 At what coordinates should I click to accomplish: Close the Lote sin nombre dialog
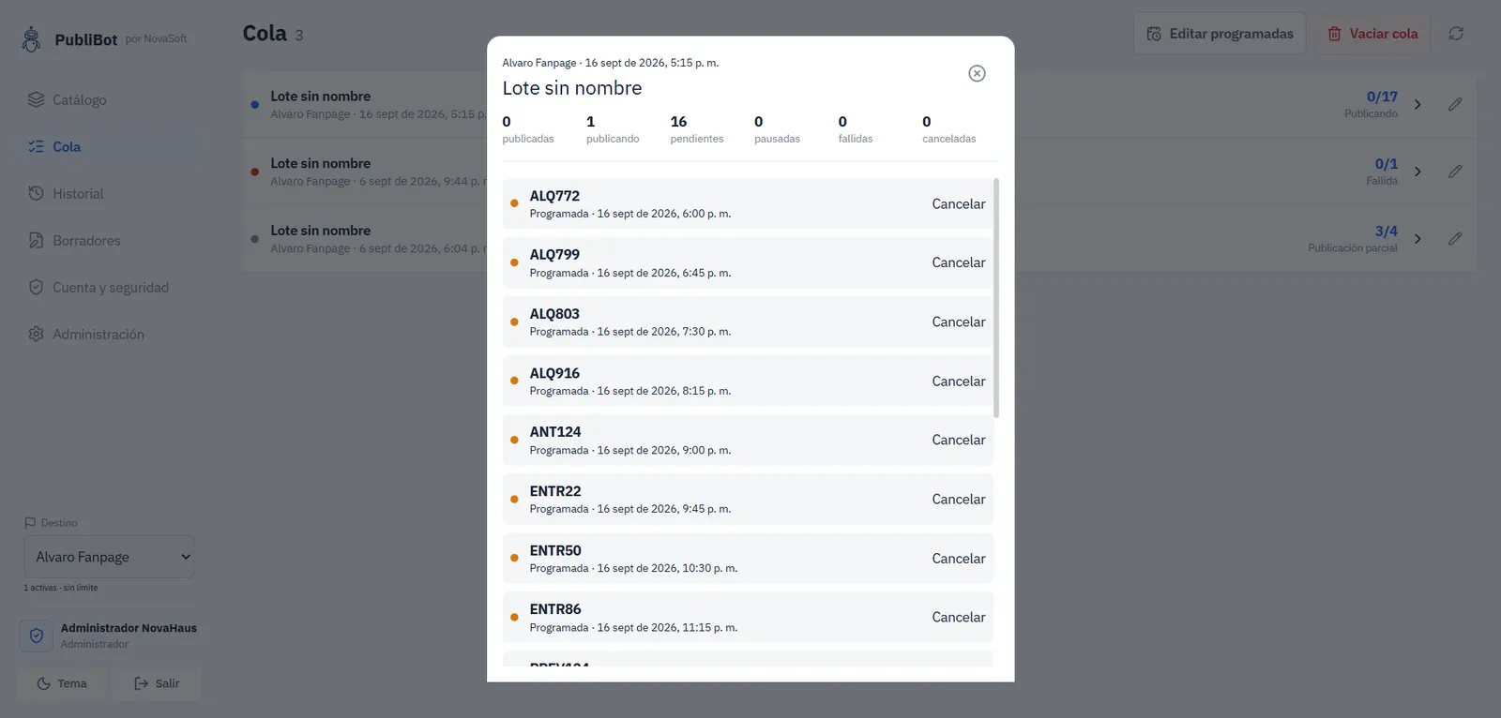tap(977, 73)
